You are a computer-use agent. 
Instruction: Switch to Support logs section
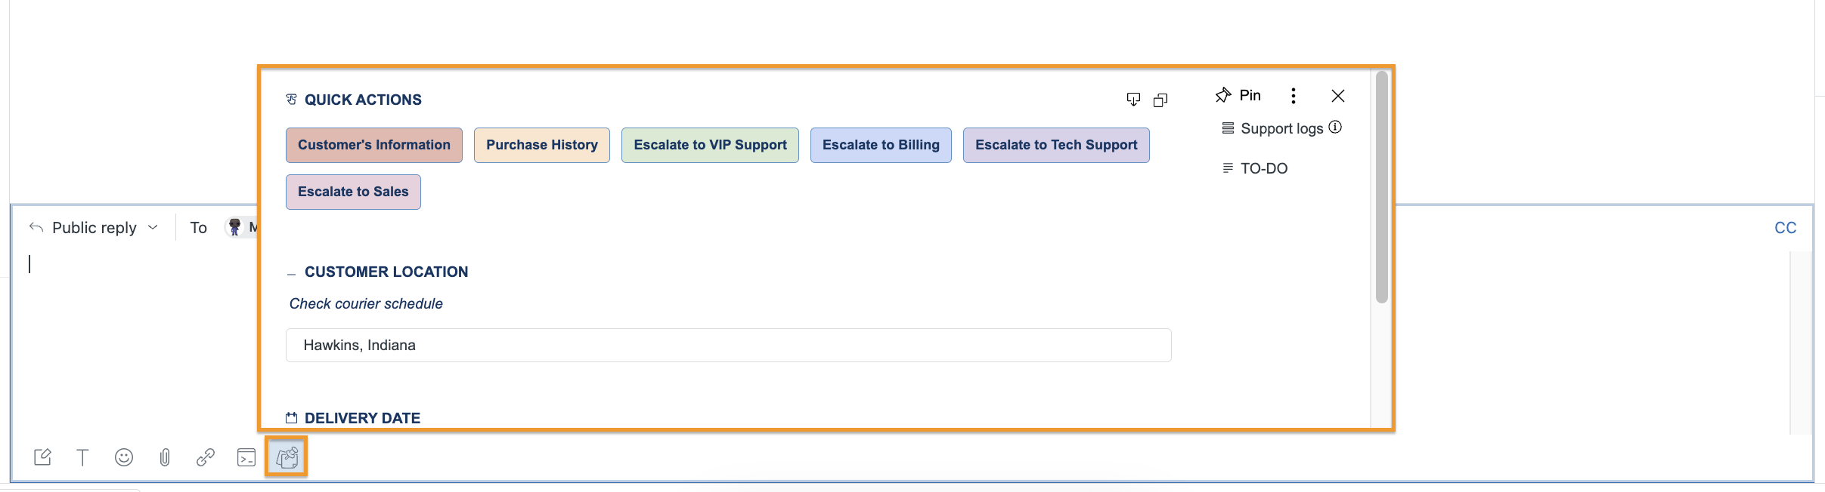(1281, 128)
